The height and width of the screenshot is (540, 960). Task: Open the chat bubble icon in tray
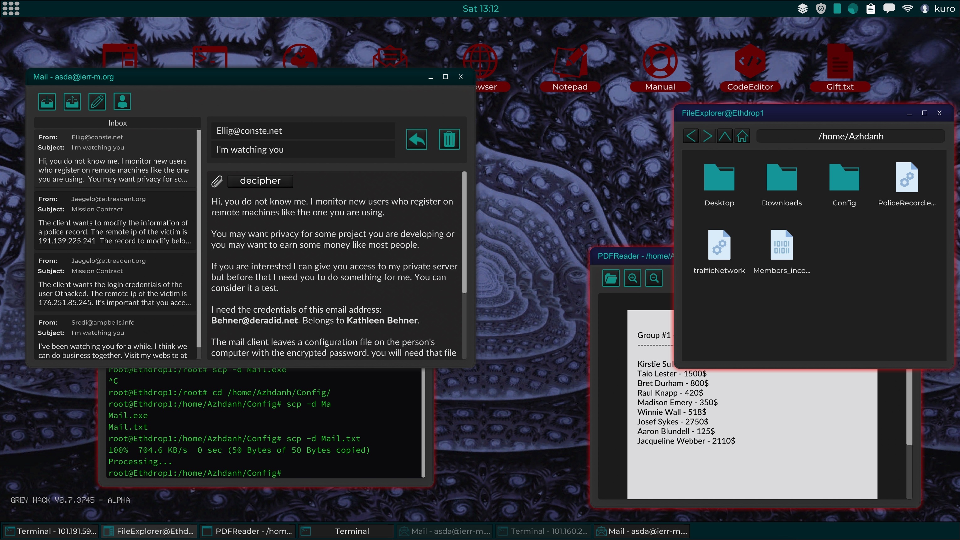pos(889,8)
